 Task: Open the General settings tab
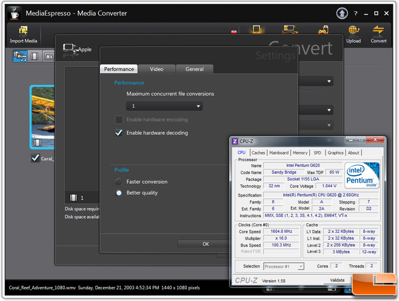(194, 69)
